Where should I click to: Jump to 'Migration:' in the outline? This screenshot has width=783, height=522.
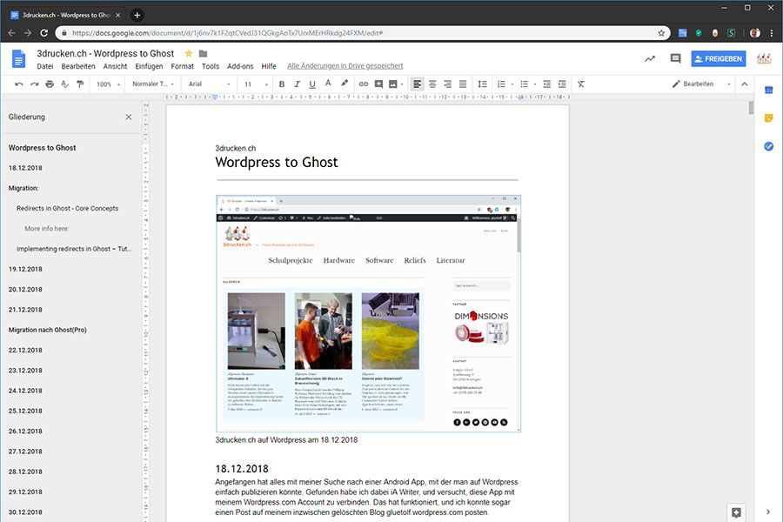(x=23, y=188)
